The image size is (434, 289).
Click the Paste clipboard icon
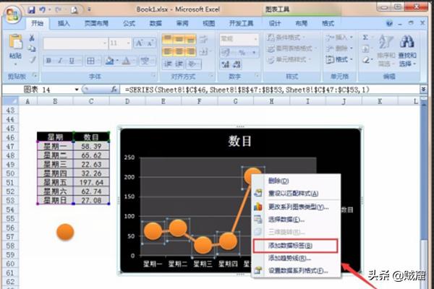(15, 42)
